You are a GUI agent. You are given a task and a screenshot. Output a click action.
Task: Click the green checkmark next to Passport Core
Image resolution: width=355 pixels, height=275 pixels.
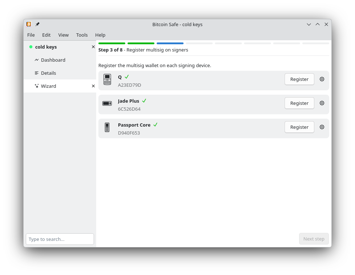[x=155, y=125]
